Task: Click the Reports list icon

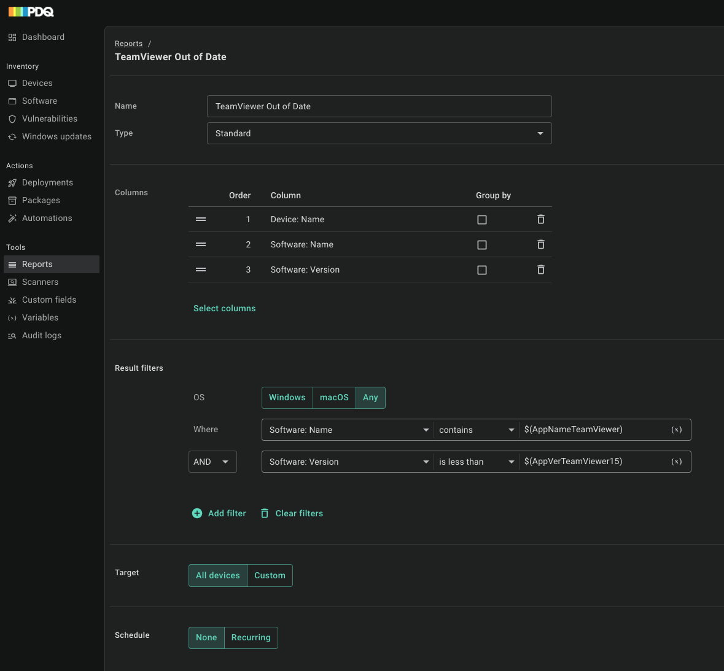Action: [x=12, y=265]
